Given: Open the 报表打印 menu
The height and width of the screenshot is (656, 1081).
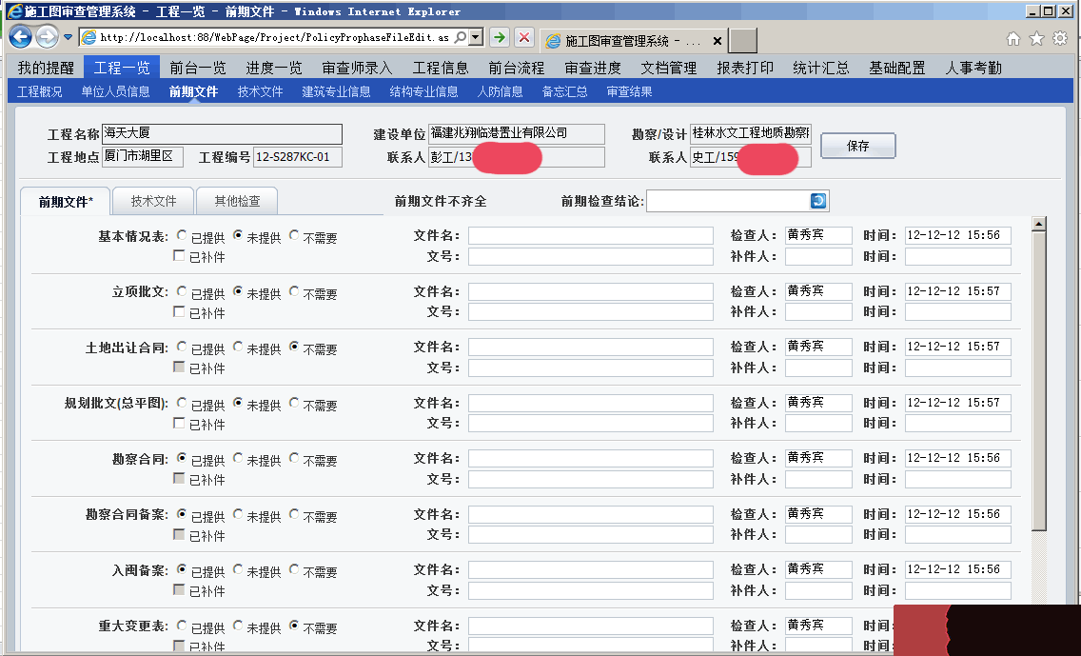Looking at the screenshot, I should point(744,68).
